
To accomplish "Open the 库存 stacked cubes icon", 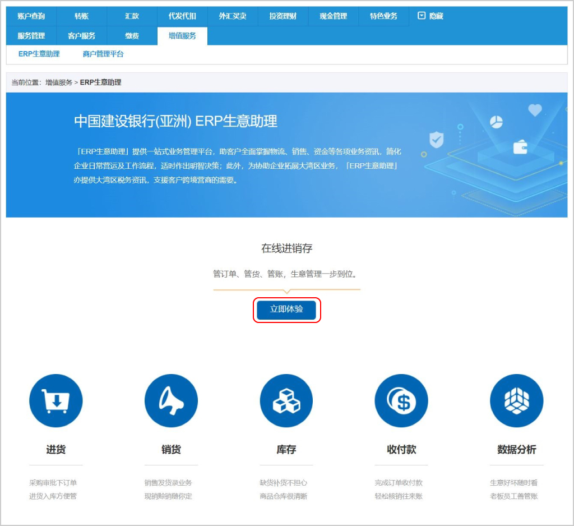I will [286, 400].
